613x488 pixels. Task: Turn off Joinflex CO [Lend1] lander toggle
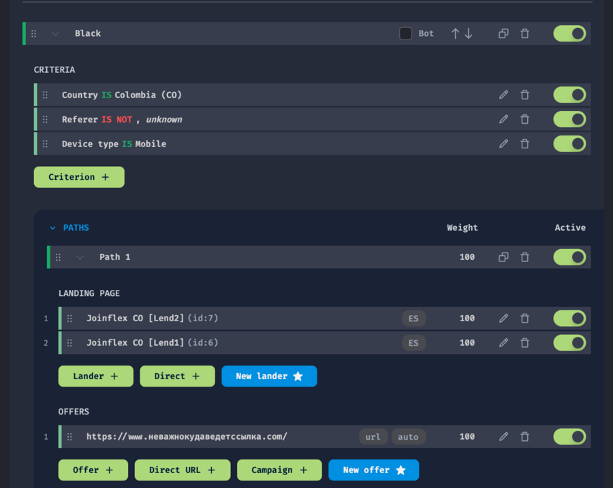(x=569, y=342)
